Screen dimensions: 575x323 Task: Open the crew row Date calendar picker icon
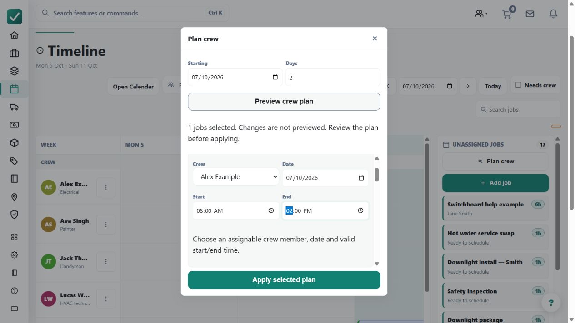[x=361, y=178]
